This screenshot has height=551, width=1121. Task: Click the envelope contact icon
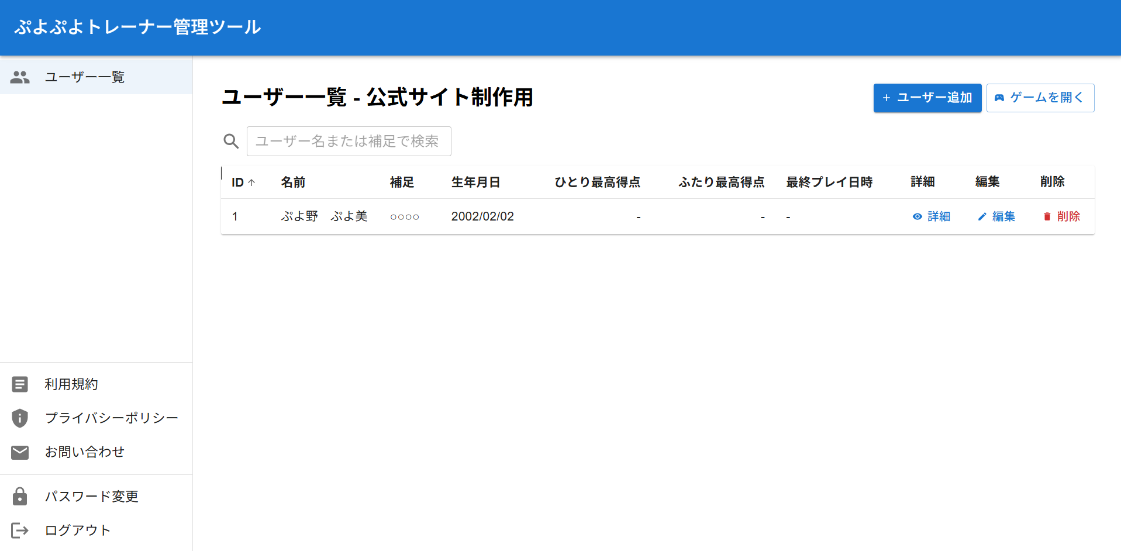(20, 452)
